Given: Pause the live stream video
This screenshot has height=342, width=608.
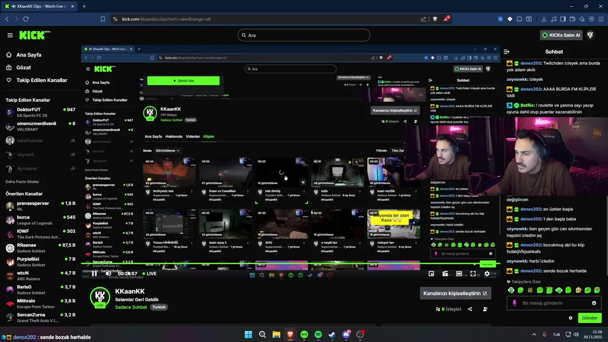Looking at the screenshot, I should (x=95, y=274).
